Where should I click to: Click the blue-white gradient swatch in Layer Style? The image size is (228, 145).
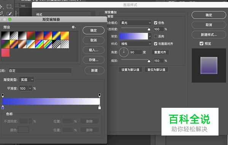tap(134, 36)
